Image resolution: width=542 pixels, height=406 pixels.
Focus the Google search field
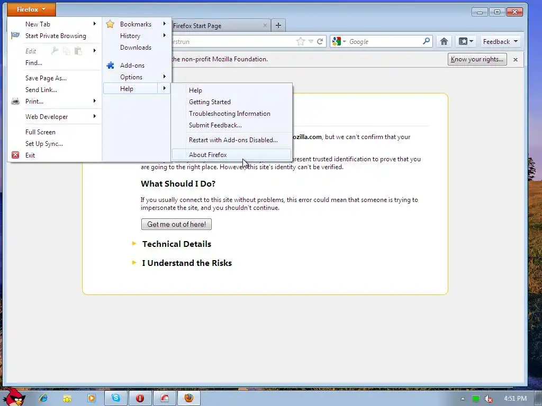(384, 42)
